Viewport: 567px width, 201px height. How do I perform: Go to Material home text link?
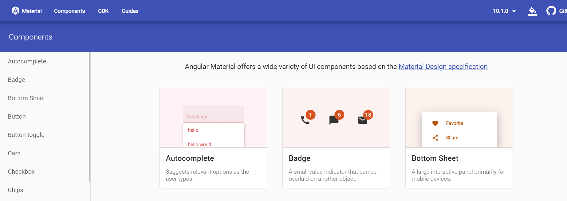click(x=32, y=11)
